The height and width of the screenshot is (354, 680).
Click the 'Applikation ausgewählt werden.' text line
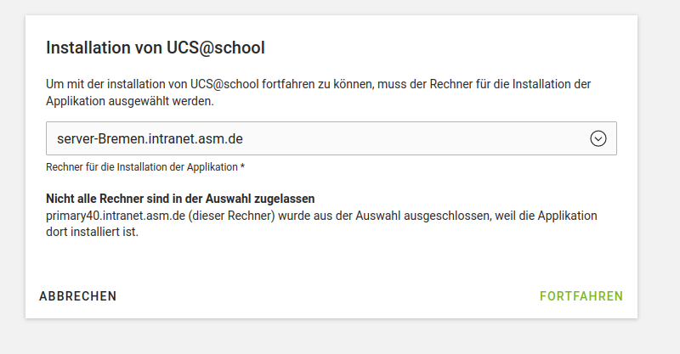tap(129, 101)
